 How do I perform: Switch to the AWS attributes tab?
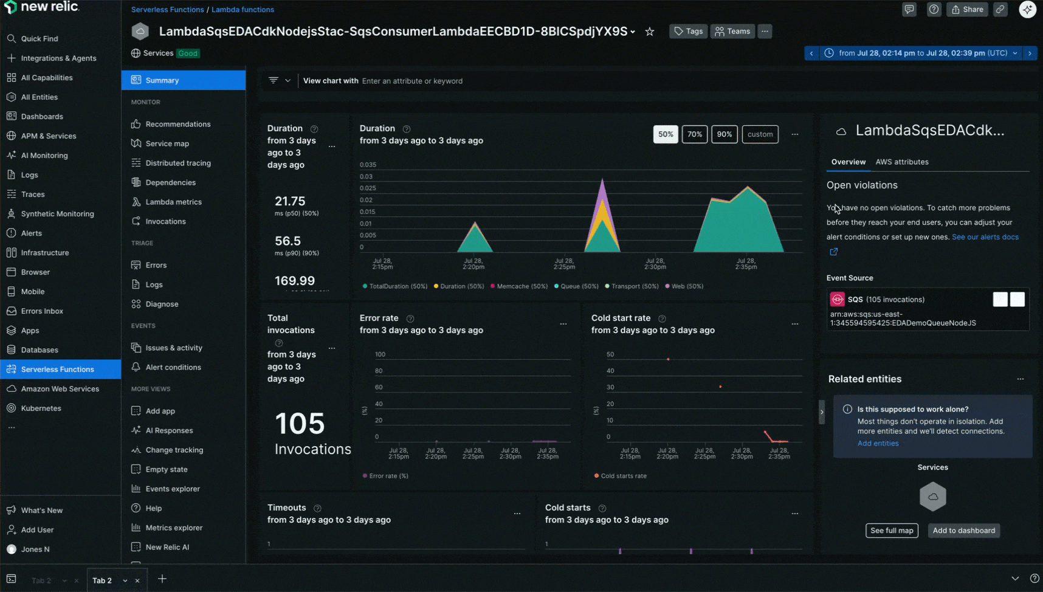point(902,162)
